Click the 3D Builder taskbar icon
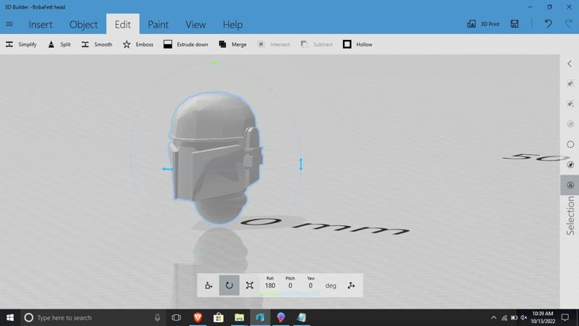The image size is (579, 326). click(x=260, y=317)
